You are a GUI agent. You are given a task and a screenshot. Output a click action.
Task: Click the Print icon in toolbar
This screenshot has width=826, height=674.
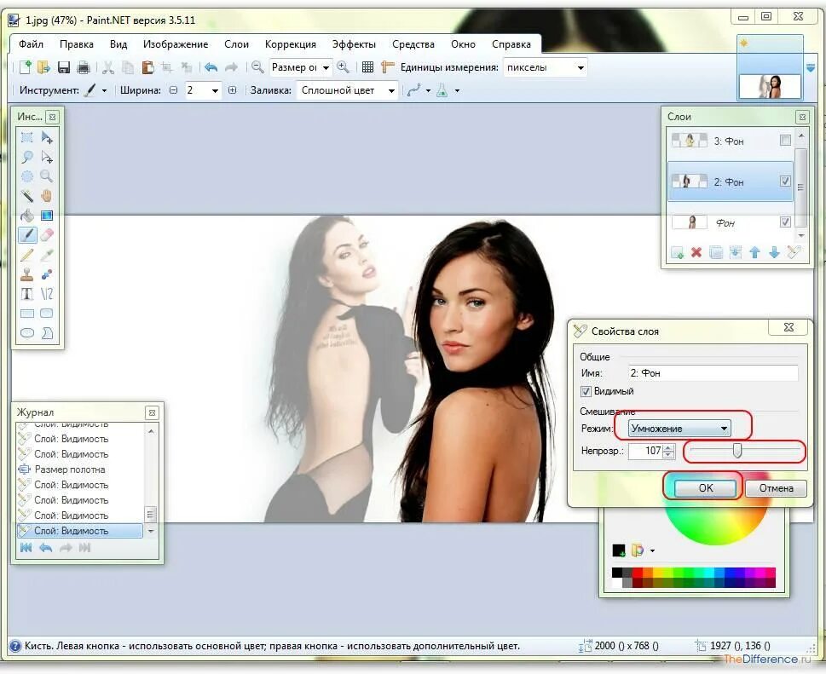pos(84,67)
